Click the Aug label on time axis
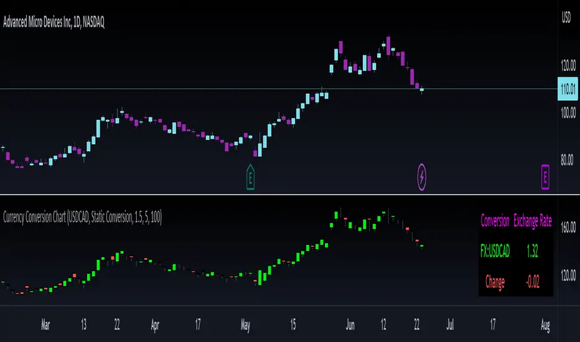The image size is (580, 342). click(545, 325)
